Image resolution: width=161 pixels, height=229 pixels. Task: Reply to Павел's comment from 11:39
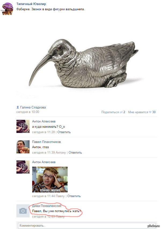tap(75, 153)
